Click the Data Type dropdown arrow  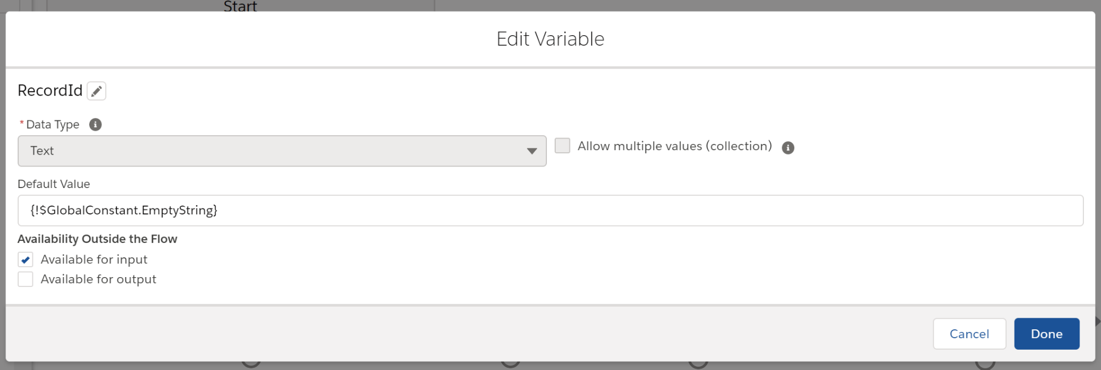point(531,151)
